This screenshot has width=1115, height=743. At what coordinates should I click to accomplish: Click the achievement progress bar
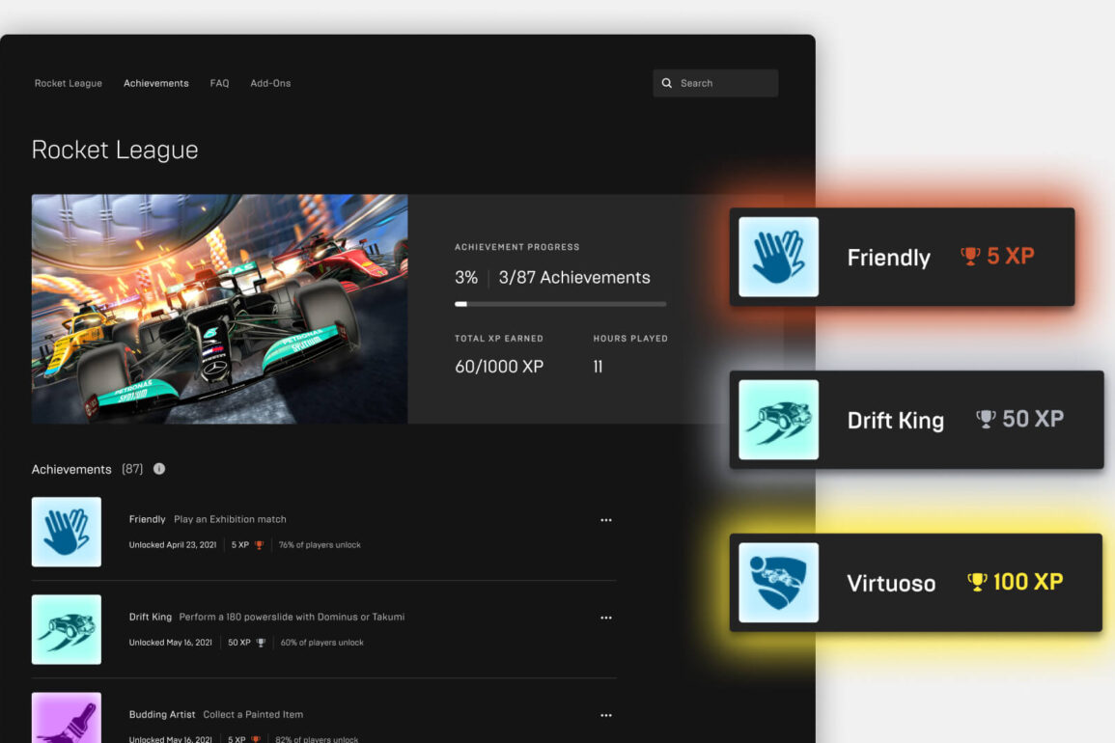[560, 304]
